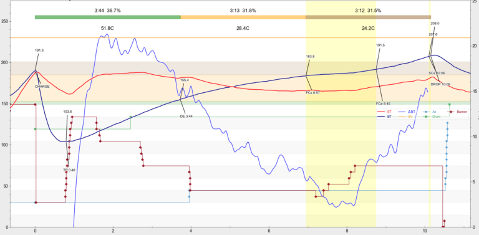Select the DE 3:44 annotation
The image size is (479, 235).
(186, 117)
